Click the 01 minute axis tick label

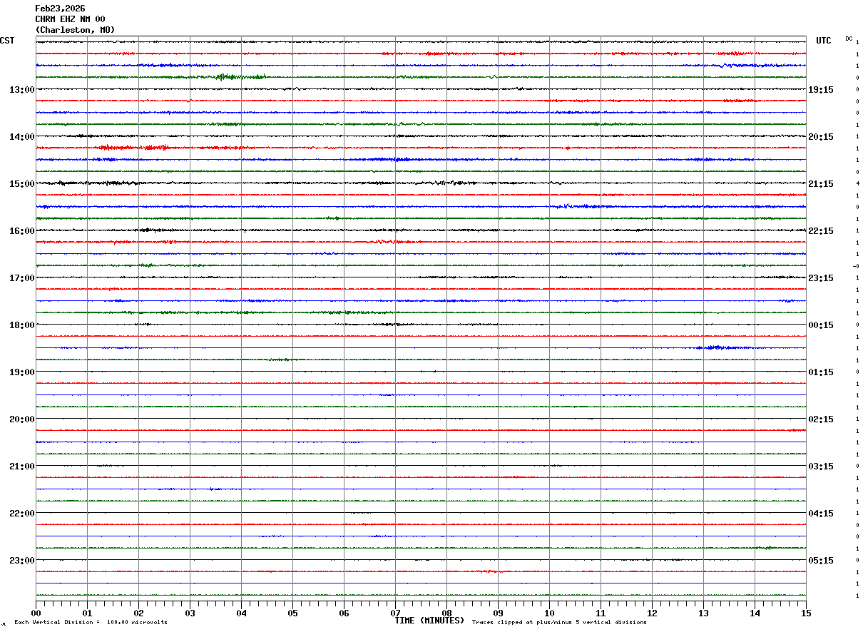[x=87, y=613]
